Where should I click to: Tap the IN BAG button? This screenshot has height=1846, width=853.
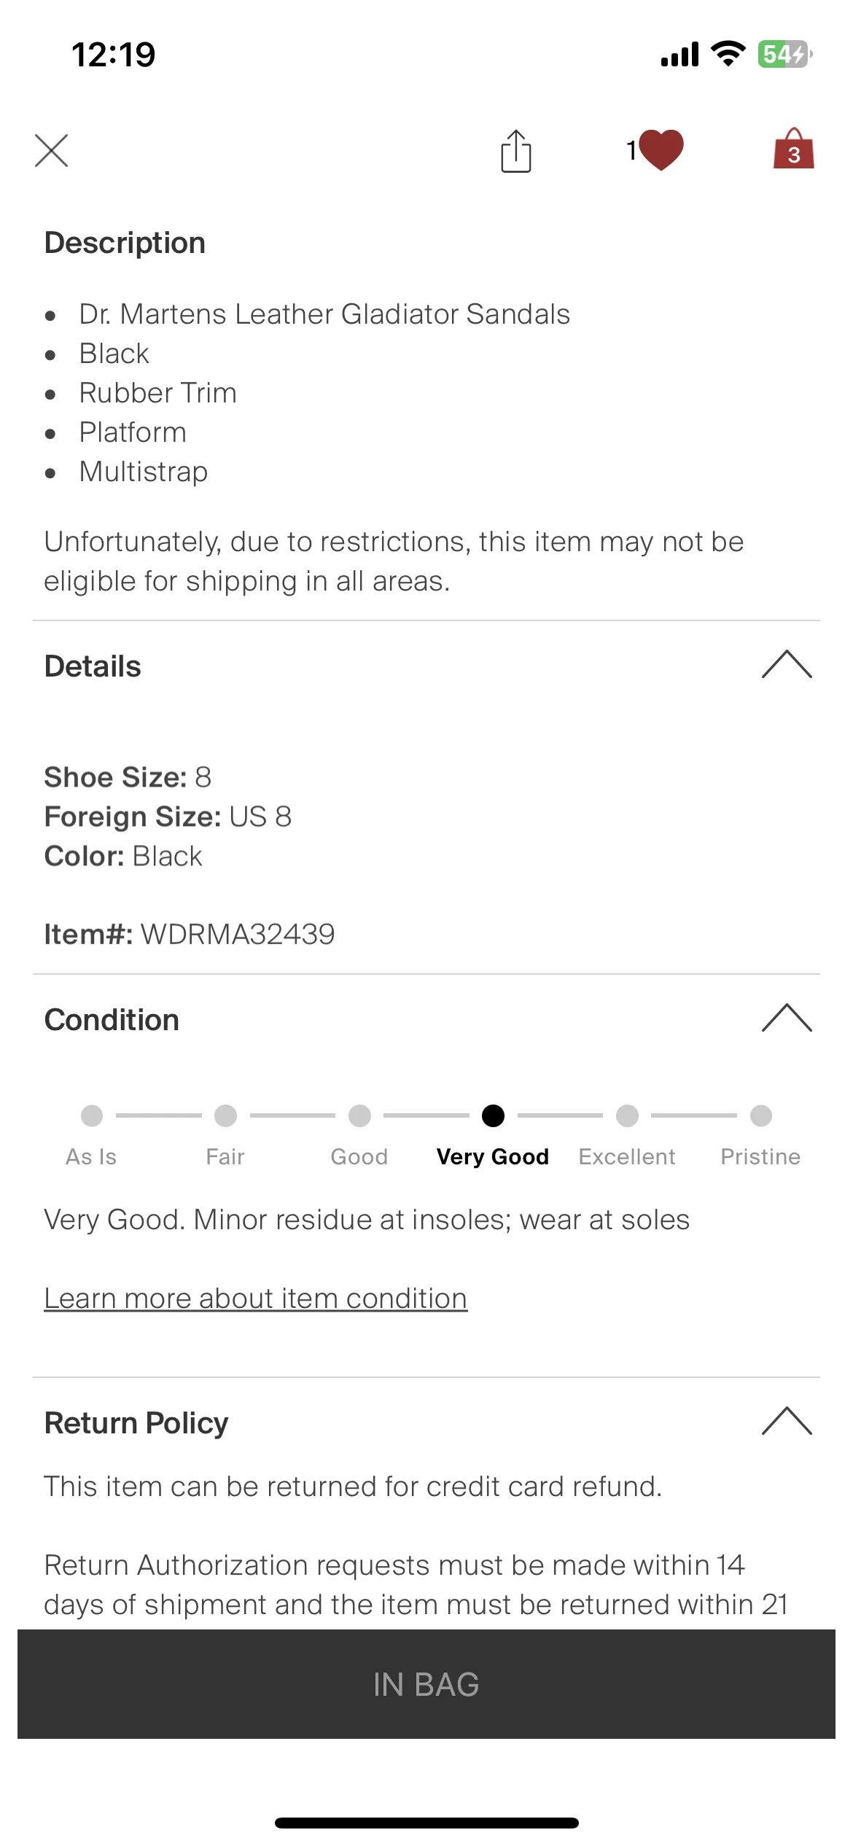point(426,1684)
